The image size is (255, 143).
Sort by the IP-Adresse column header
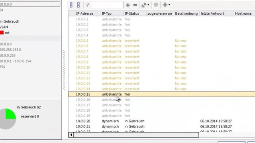[x=88, y=14]
